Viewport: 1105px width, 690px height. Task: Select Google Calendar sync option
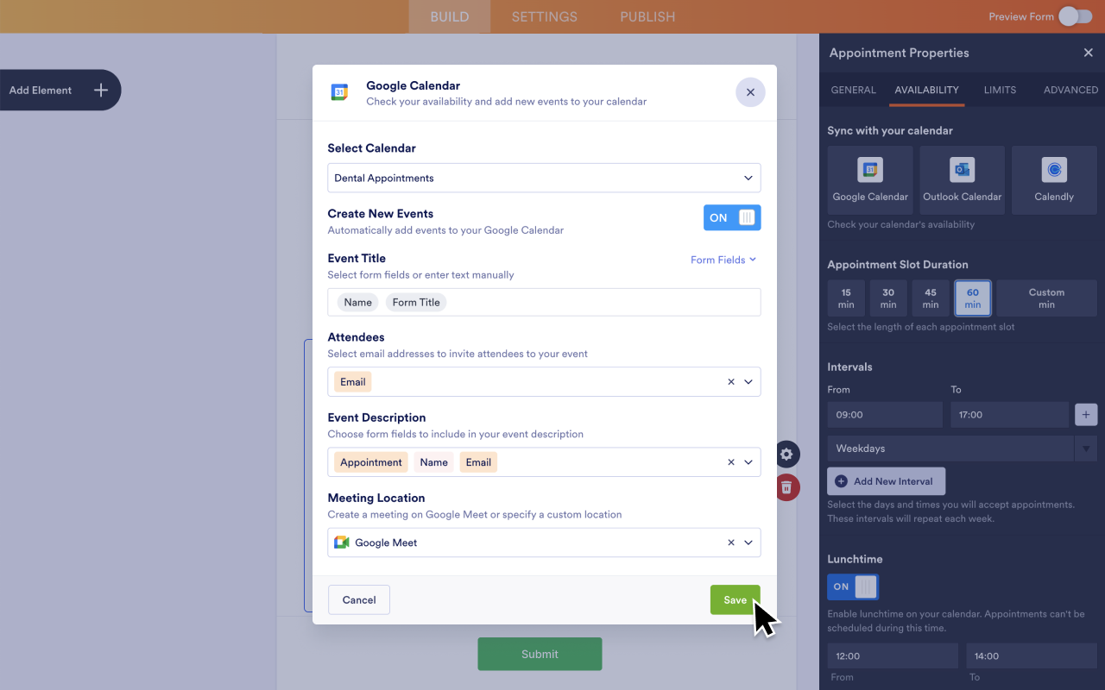(x=869, y=179)
